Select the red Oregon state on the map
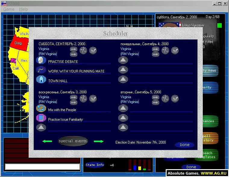The image size is (229, 177). point(19,43)
